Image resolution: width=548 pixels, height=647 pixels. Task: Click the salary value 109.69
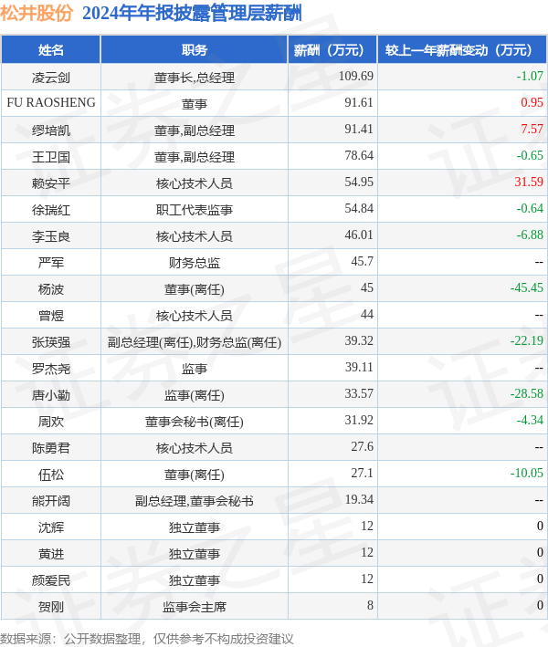355,76
